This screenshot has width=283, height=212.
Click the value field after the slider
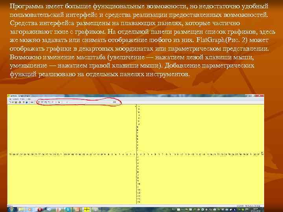tap(114, 102)
